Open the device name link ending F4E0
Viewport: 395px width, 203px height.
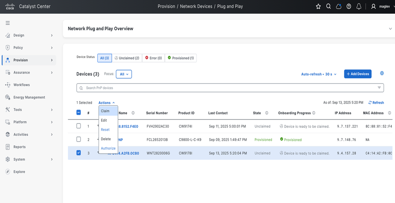pyautogui.click(x=128, y=126)
